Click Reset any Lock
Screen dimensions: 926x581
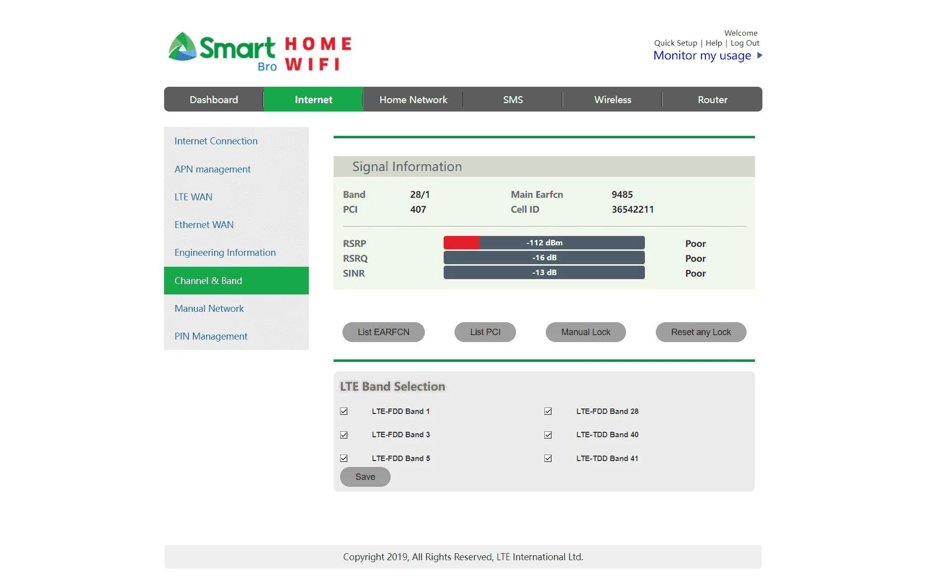click(701, 332)
